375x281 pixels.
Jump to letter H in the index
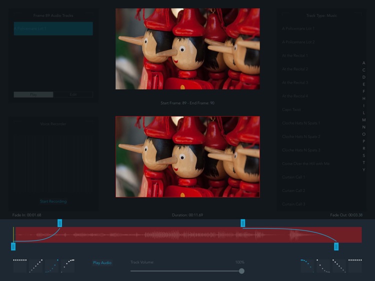click(364, 98)
